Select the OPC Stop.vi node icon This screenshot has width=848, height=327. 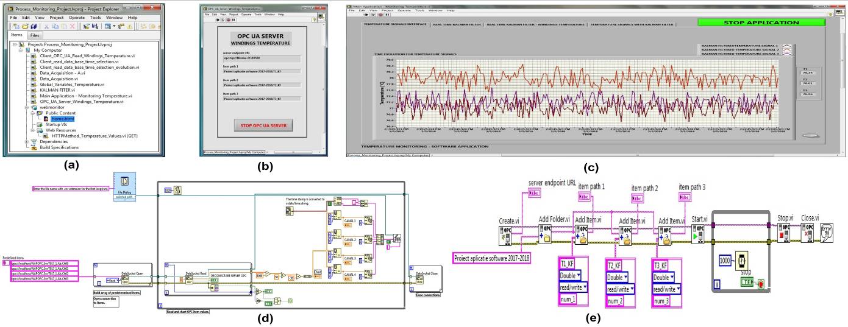(x=784, y=234)
